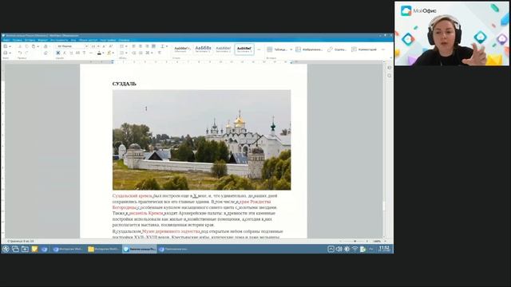Expand more styles ellipsis
Viewport: 511px width, 287px height.
point(259,49)
